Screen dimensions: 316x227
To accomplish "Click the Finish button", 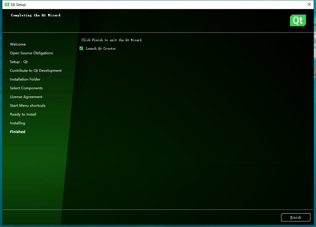I will 296,218.
